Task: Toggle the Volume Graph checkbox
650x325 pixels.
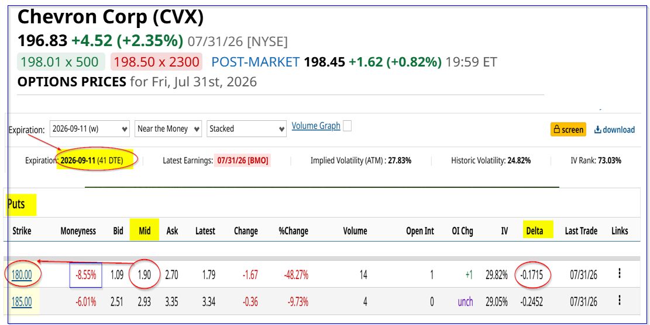Action: [348, 126]
